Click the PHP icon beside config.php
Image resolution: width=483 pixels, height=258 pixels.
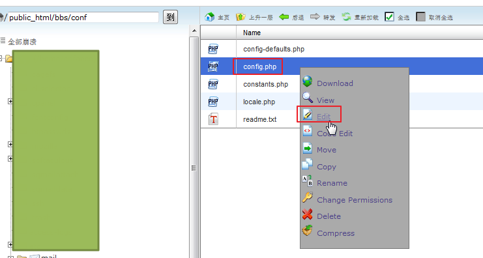tap(213, 66)
